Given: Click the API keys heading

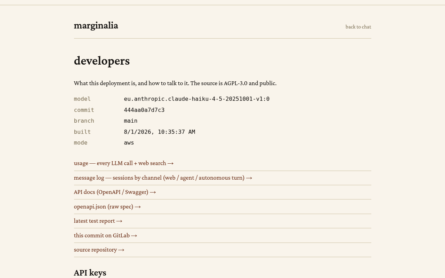Looking at the screenshot, I should pyautogui.click(x=90, y=273).
